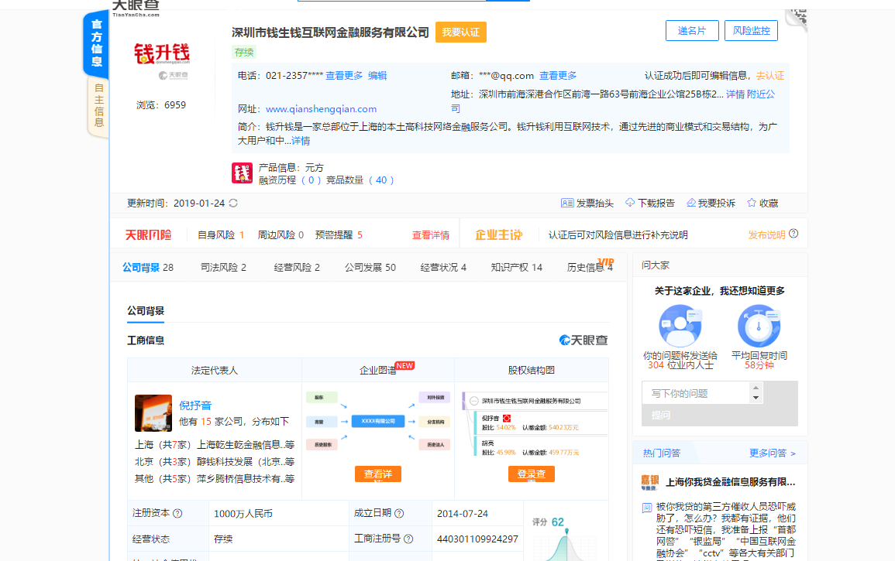Click the down arrow in question box stepper
This screenshot has height=561, width=895.
coord(756,398)
